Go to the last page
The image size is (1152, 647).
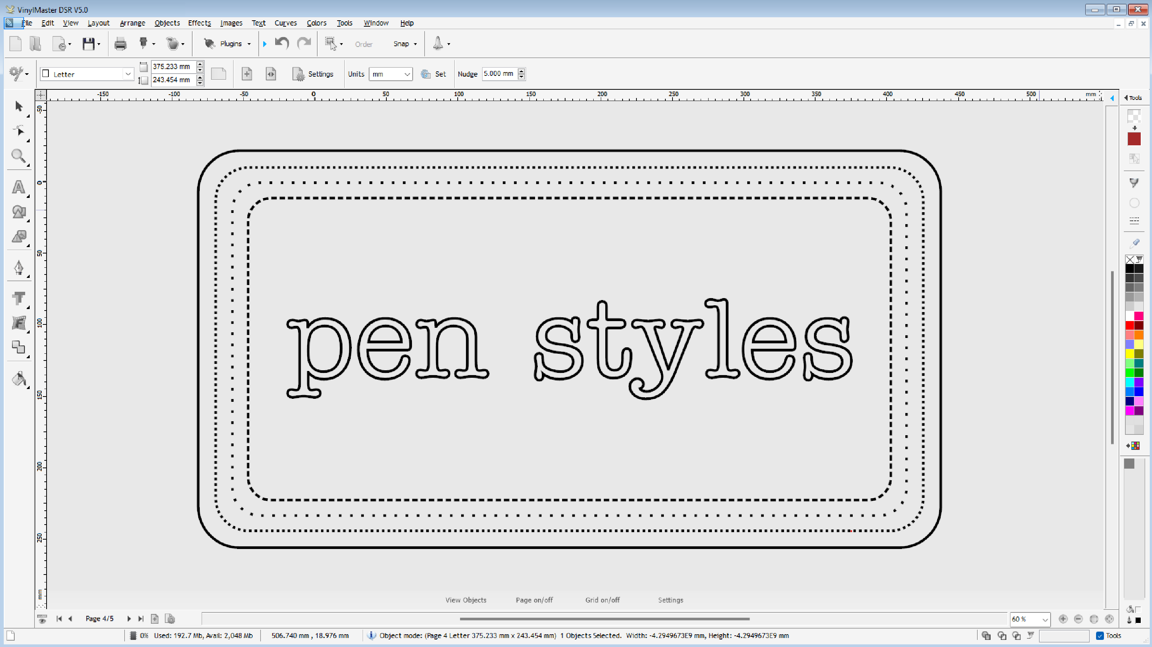pyautogui.click(x=141, y=618)
